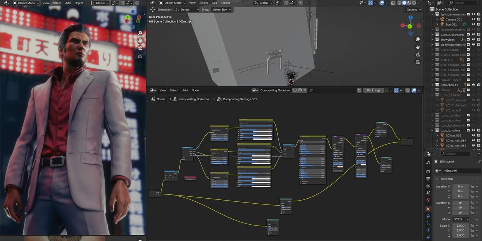Toggle camera view in the center 3D viewport
This screenshot has width=482, height=241.
click(x=417, y=54)
